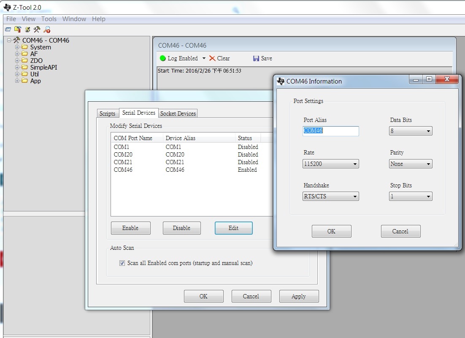The image size is (465, 338).
Task: Switch to the Serial Devices tab
Action: [x=139, y=113]
